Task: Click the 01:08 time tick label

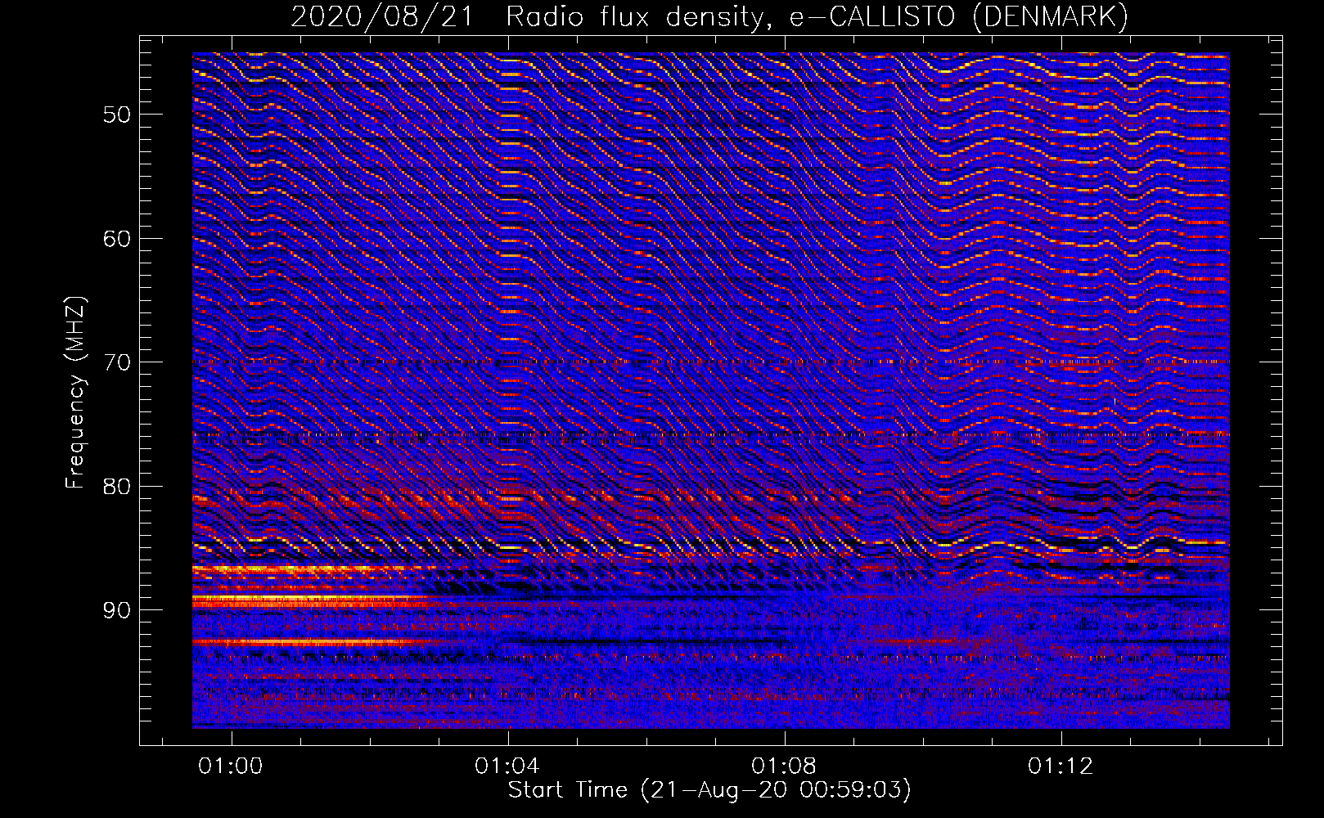Action: coord(784,766)
